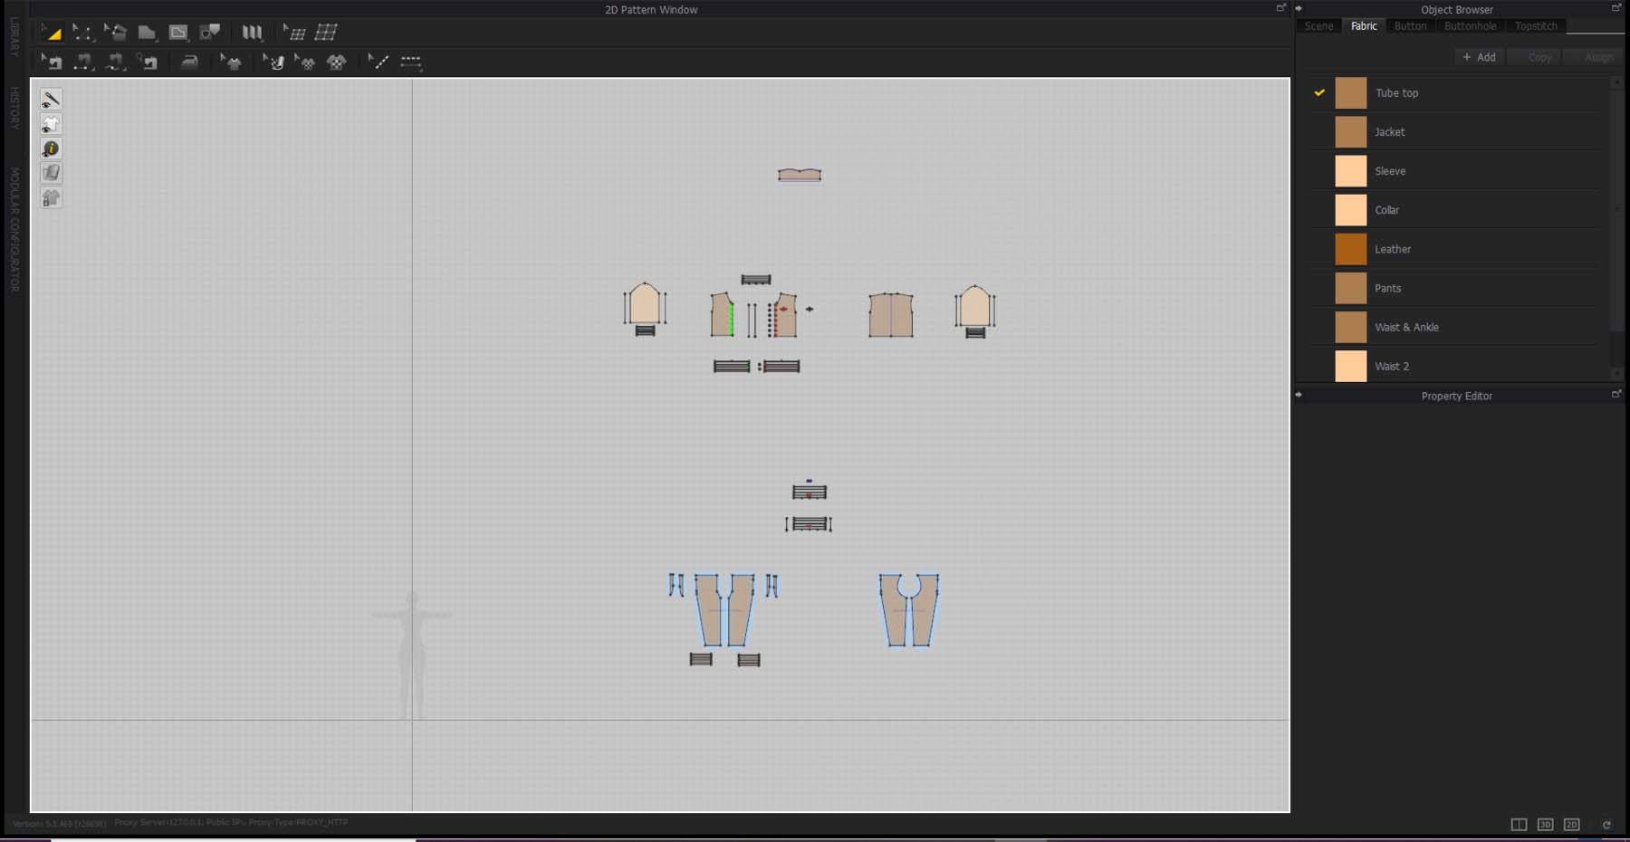Click the Steam iron tool

coord(189,62)
